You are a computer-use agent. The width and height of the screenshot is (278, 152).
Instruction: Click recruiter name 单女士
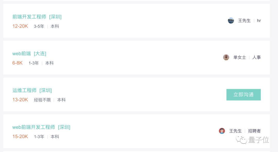coord(239,57)
